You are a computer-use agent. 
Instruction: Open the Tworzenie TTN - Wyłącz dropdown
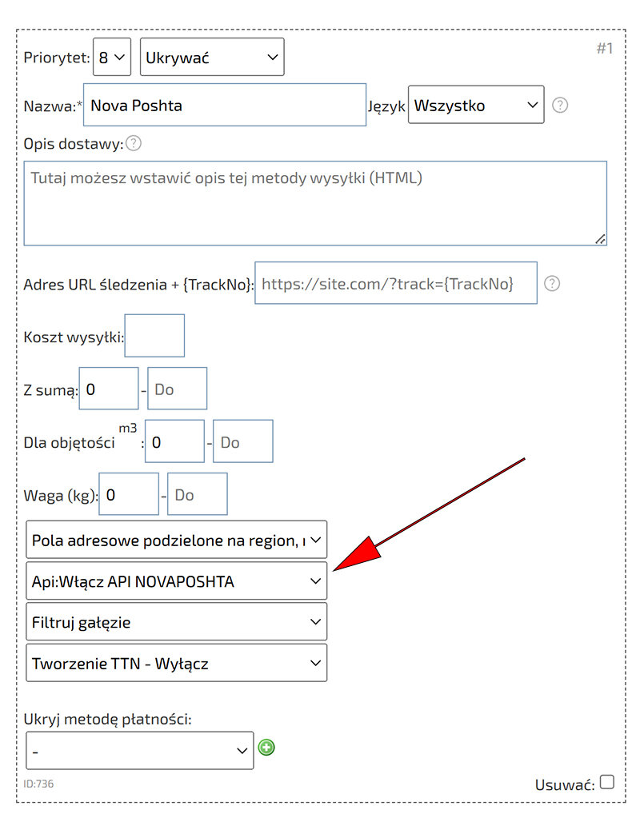[176, 663]
